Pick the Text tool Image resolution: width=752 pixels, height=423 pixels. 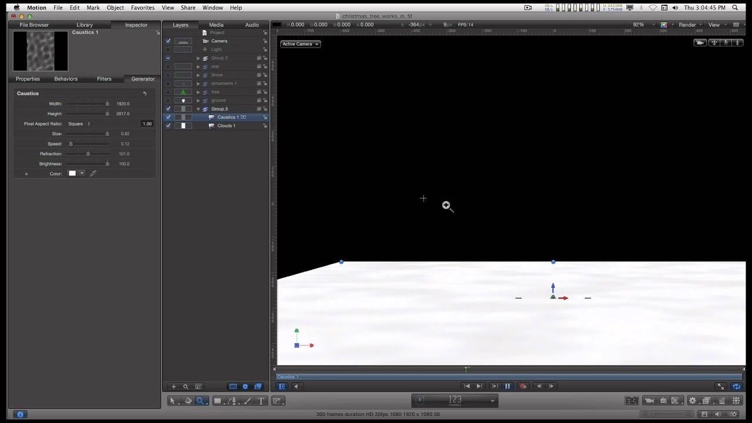pos(261,401)
